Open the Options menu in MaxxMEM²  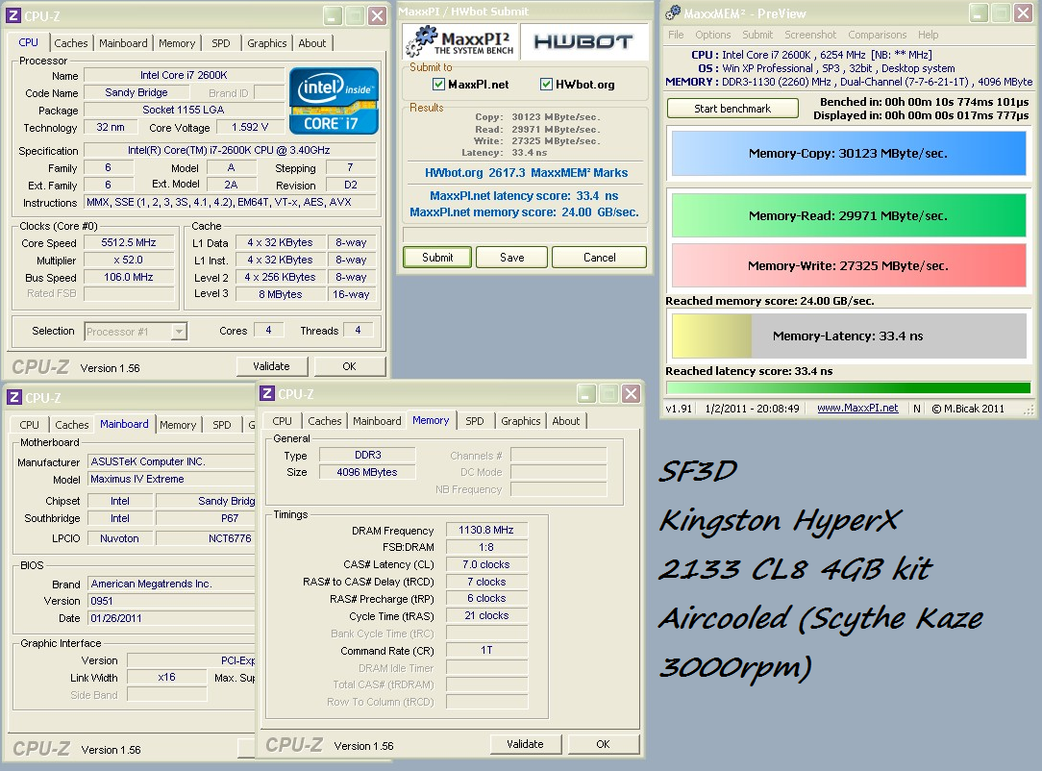pyautogui.click(x=712, y=35)
